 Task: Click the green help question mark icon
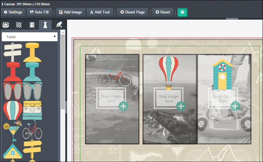coord(182,12)
